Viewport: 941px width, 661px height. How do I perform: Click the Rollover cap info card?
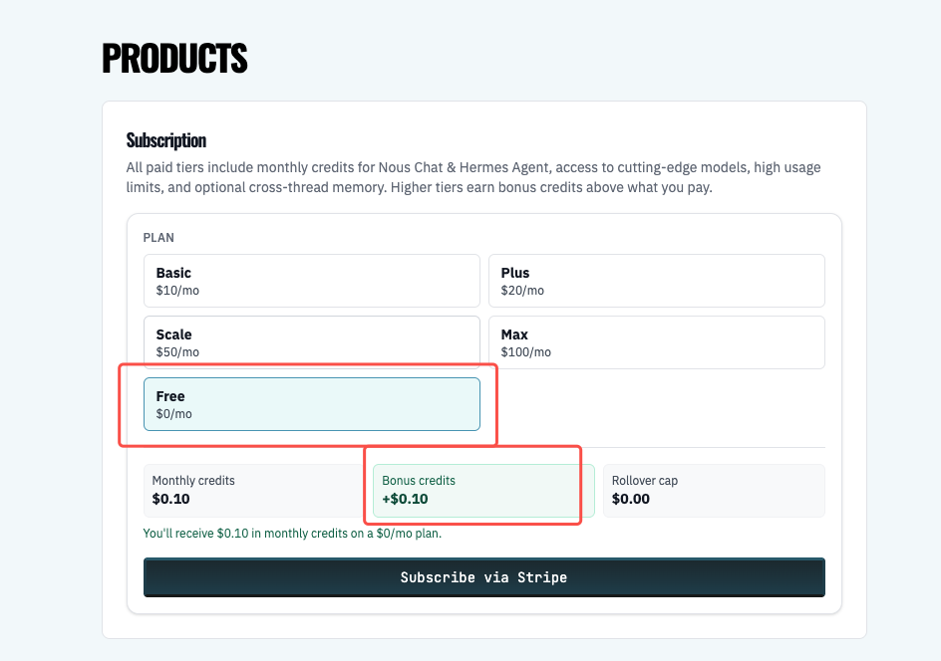[713, 491]
